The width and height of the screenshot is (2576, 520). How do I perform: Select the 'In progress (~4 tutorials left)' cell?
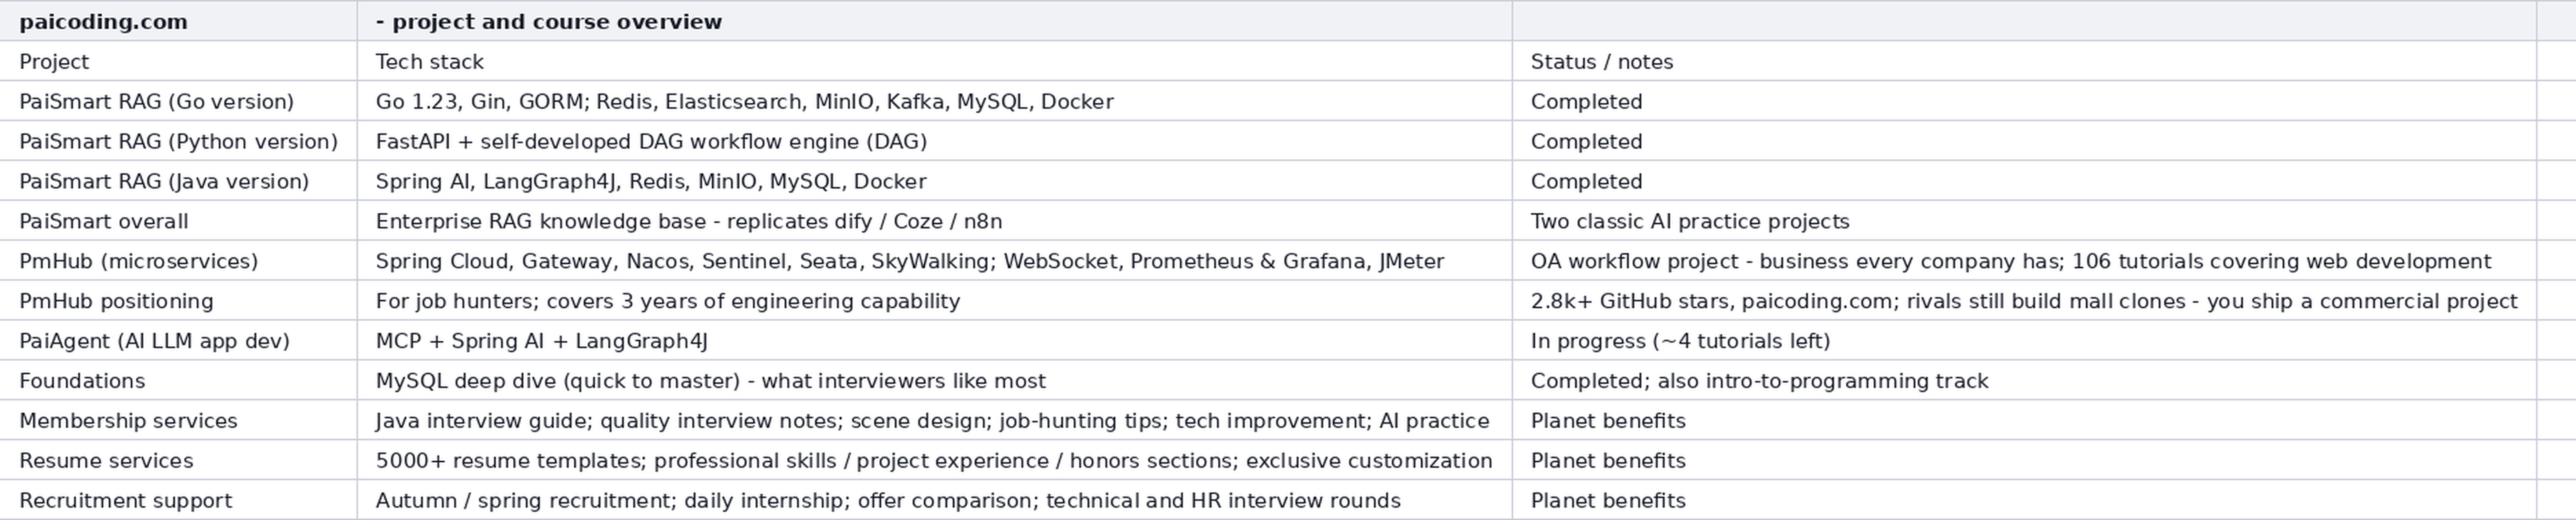pos(2024,341)
